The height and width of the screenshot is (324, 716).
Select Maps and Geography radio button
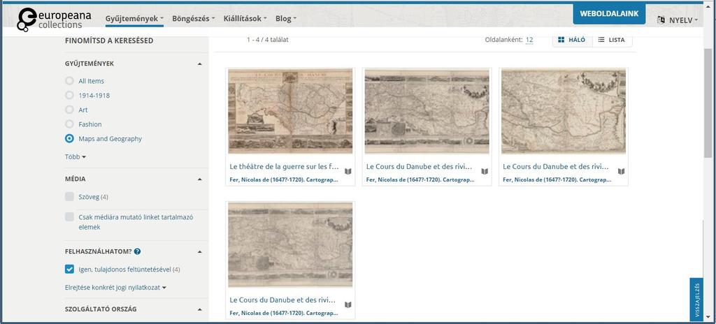[69, 139]
